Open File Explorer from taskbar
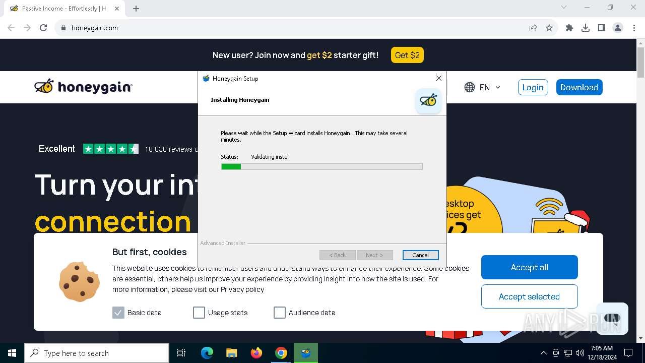 pyautogui.click(x=231, y=353)
